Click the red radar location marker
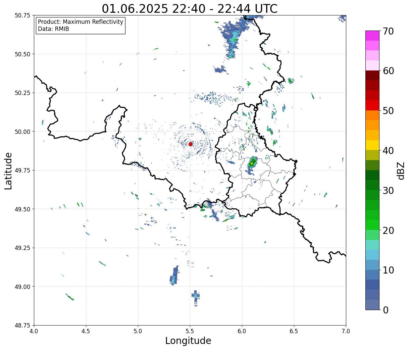This screenshot has height=349, width=409. pyautogui.click(x=190, y=144)
